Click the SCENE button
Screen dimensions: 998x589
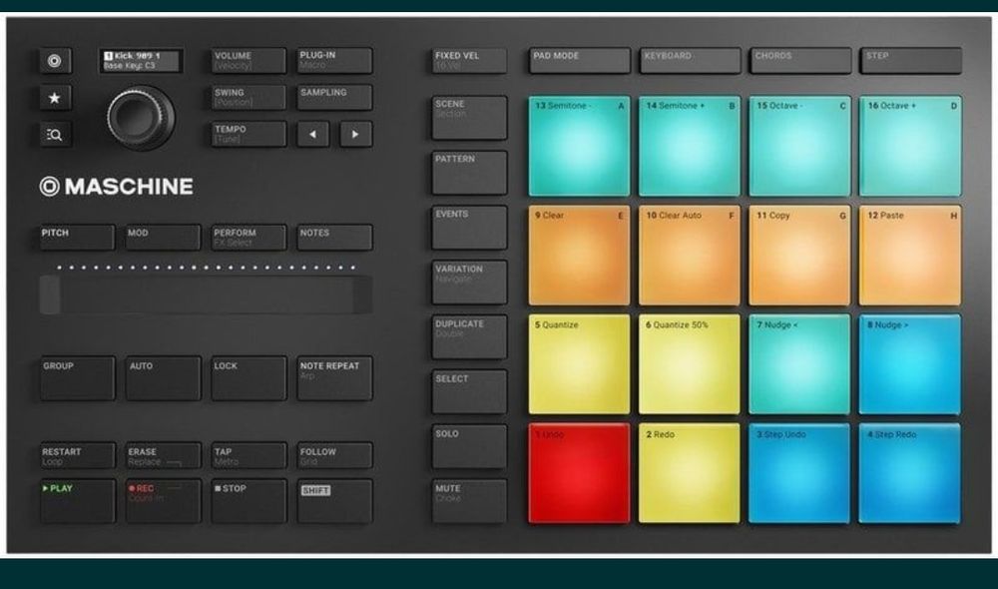(x=469, y=118)
